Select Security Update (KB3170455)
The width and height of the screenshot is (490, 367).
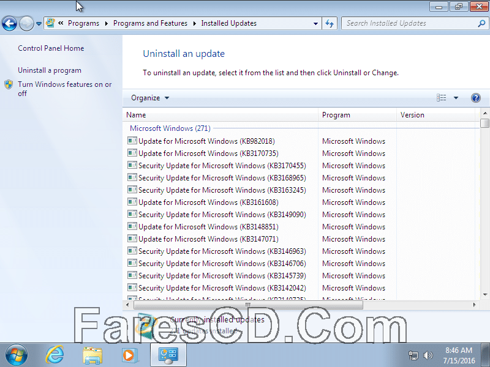pos(222,165)
